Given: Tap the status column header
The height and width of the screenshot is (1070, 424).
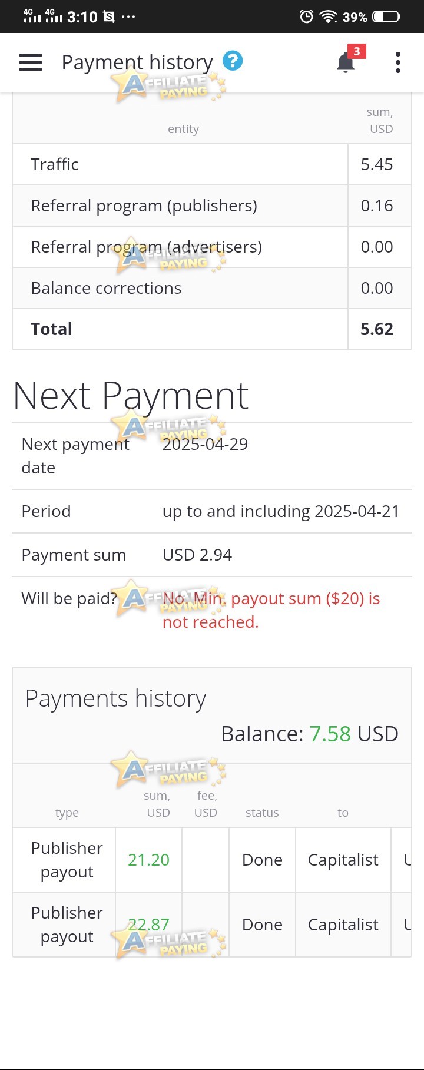Looking at the screenshot, I should pos(262,813).
